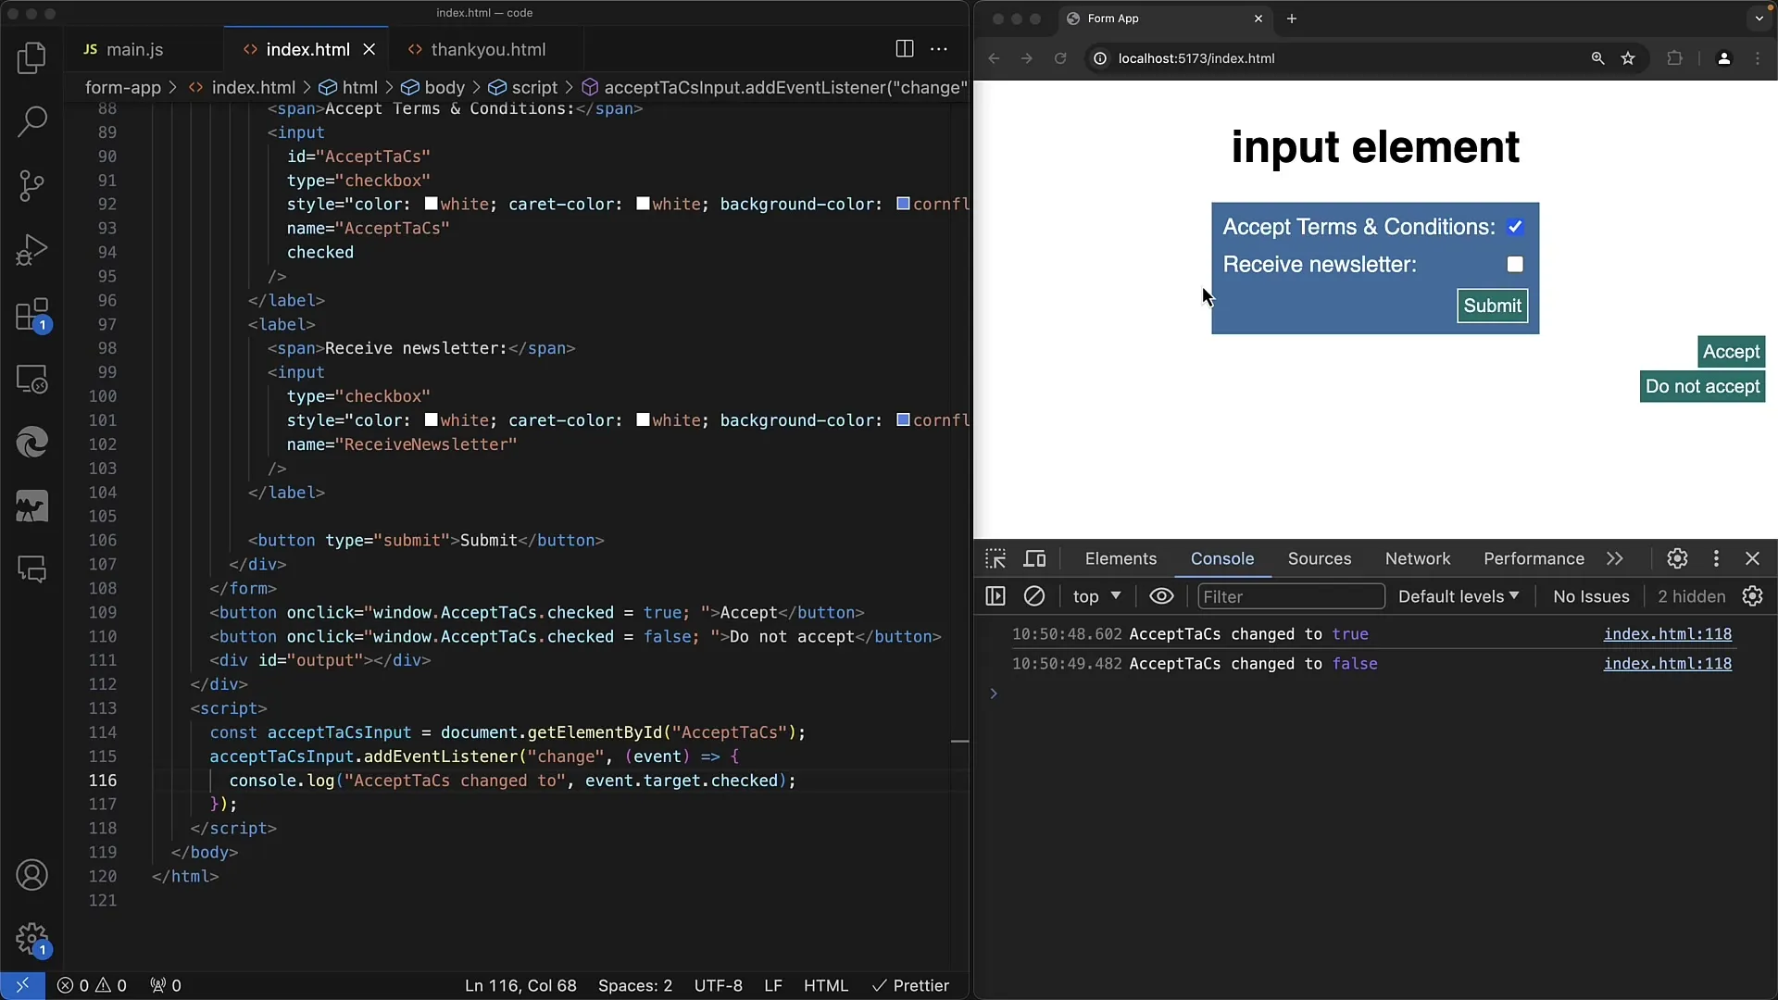Click the Accept button on page
Image resolution: width=1778 pixels, height=1000 pixels.
pyautogui.click(x=1732, y=350)
